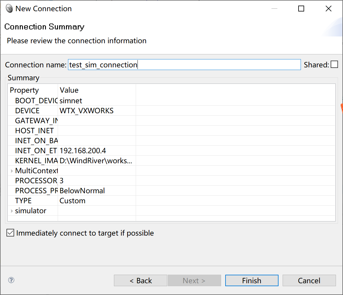This screenshot has width=343, height=295.
Task: Click the Finish button
Action: [x=251, y=280]
